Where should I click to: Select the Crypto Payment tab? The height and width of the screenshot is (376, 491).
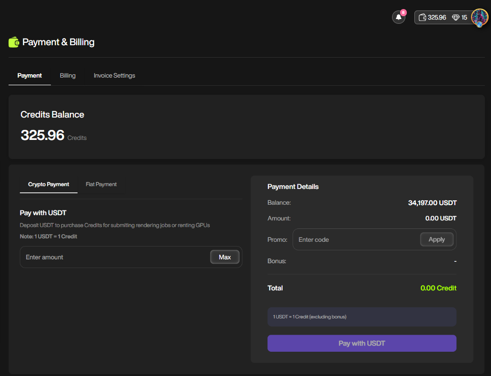click(49, 184)
